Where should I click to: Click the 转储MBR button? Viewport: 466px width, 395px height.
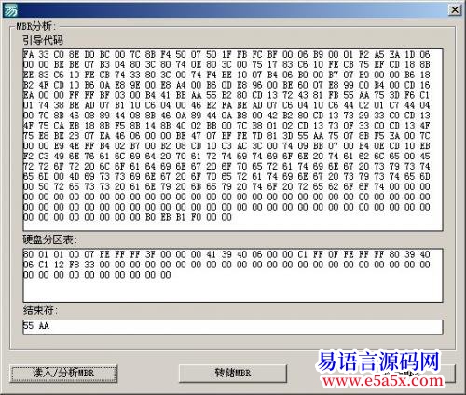(x=233, y=373)
